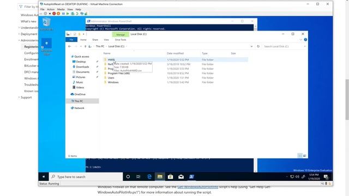Viewport: 349px width, 196px height.
Task: Open the Drive Tools ribbon tab
Action: (x=121, y=40)
